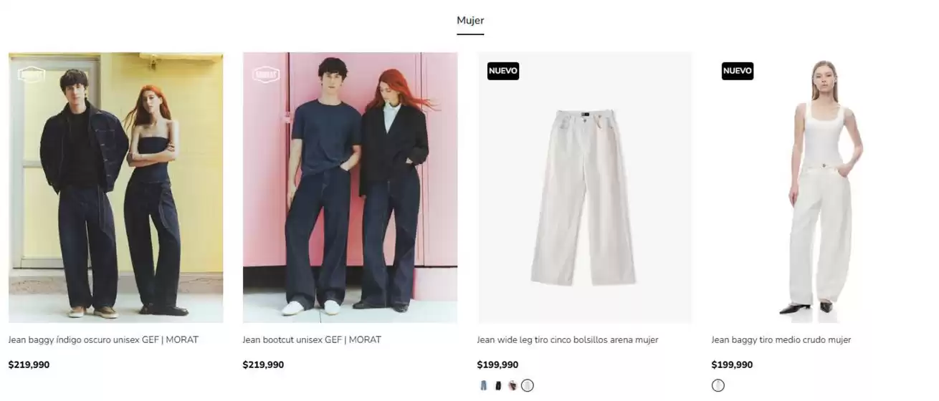Viewport: 939px width, 401px height.
Task: Open Jean baggy índigo oscuro unisex product photo
Action: click(x=116, y=188)
